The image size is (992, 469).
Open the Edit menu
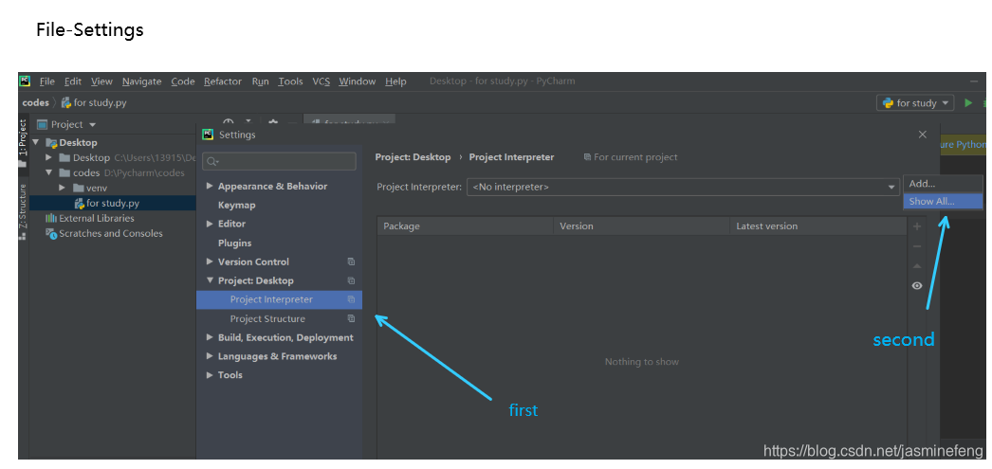(x=73, y=81)
